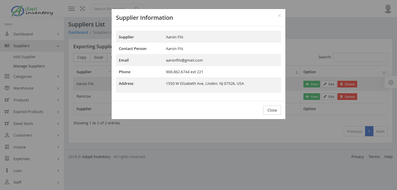Click the Categories grid icon
This screenshot has width=397, height=190.
pyautogui.click(x=7, y=76)
